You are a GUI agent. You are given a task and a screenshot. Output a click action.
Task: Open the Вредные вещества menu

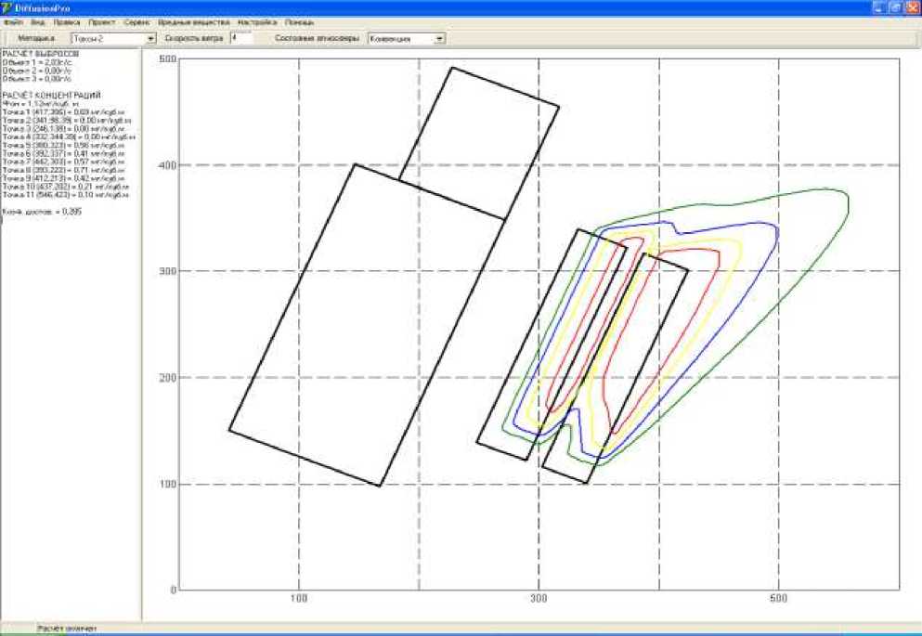click(x=194, y=20)
